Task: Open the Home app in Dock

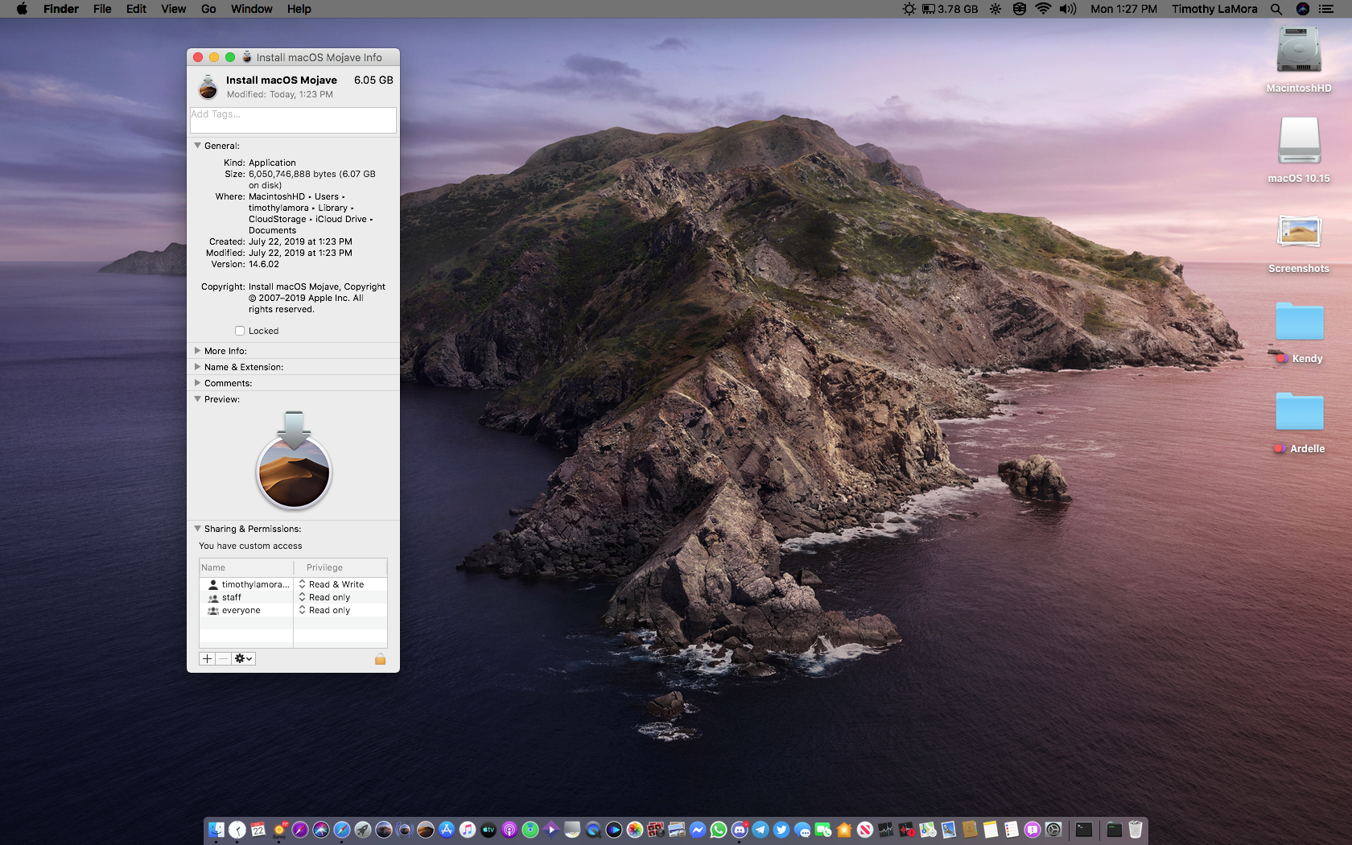Action: coord(844,830)
